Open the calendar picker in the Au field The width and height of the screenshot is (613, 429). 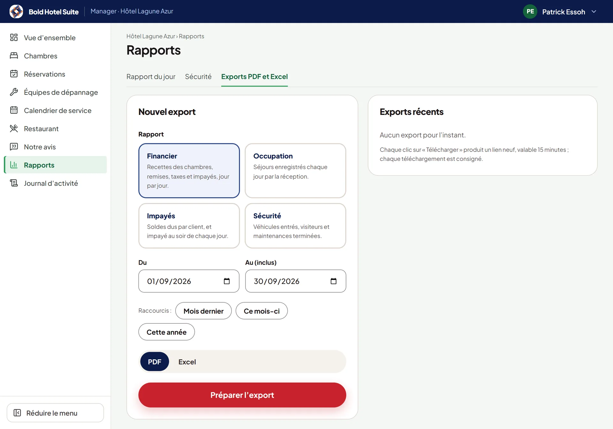click(333, 281)
